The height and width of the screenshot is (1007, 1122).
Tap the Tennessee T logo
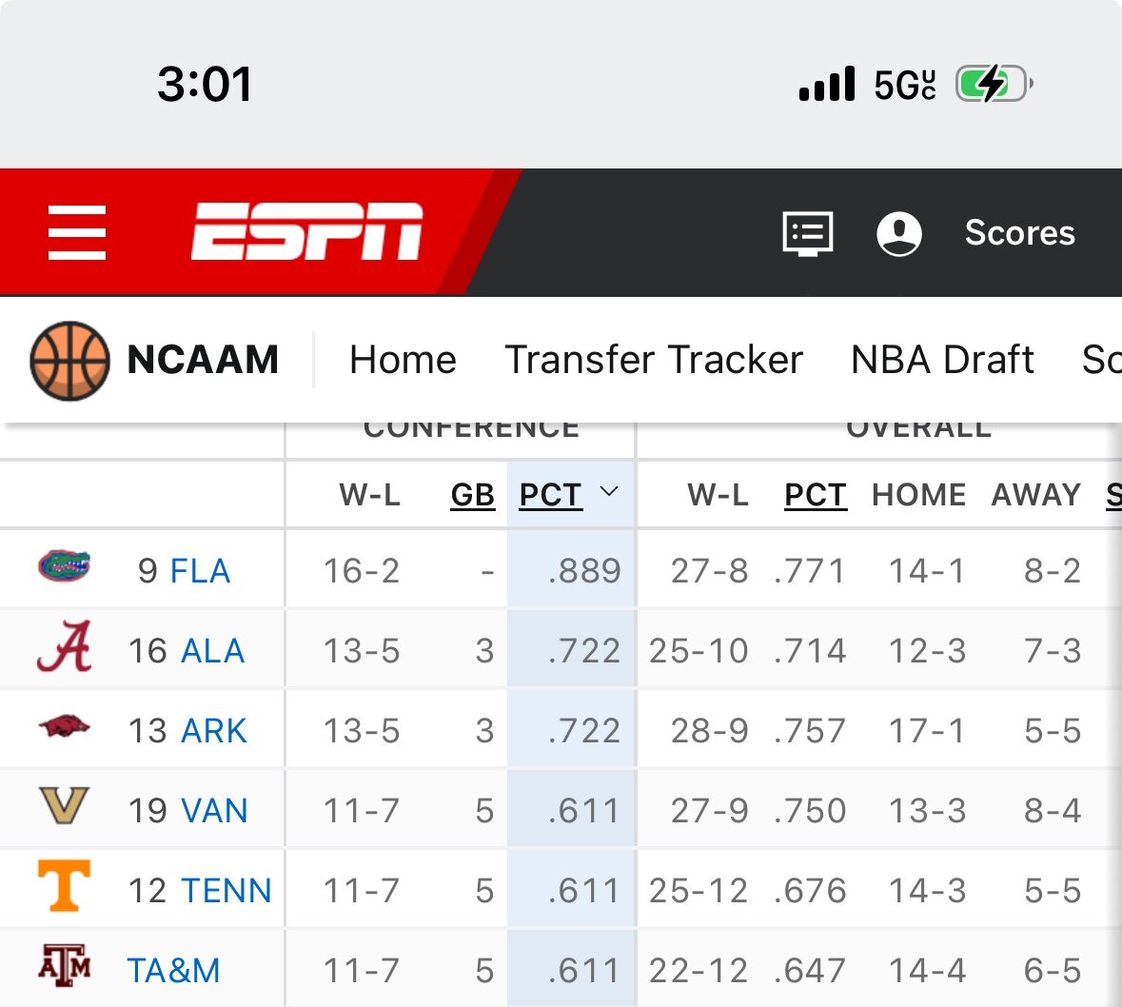click(x=64, y=885)
